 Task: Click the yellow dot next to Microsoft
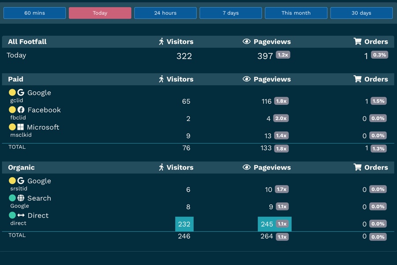tap(12, 127)
